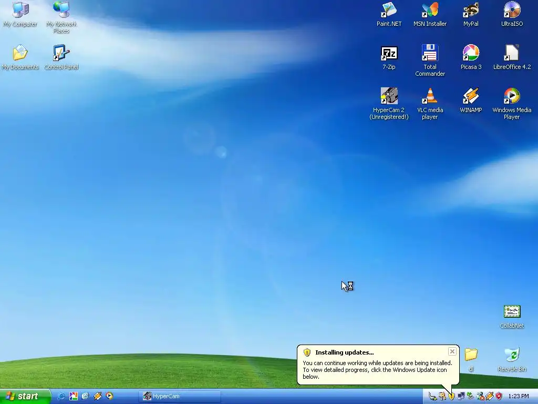Image resolution: width=538 pixels, height=404 pixels.
Task: Launch Winamp from Quick Launch bar
Action: pyautogui.click(x=97, y=396)
